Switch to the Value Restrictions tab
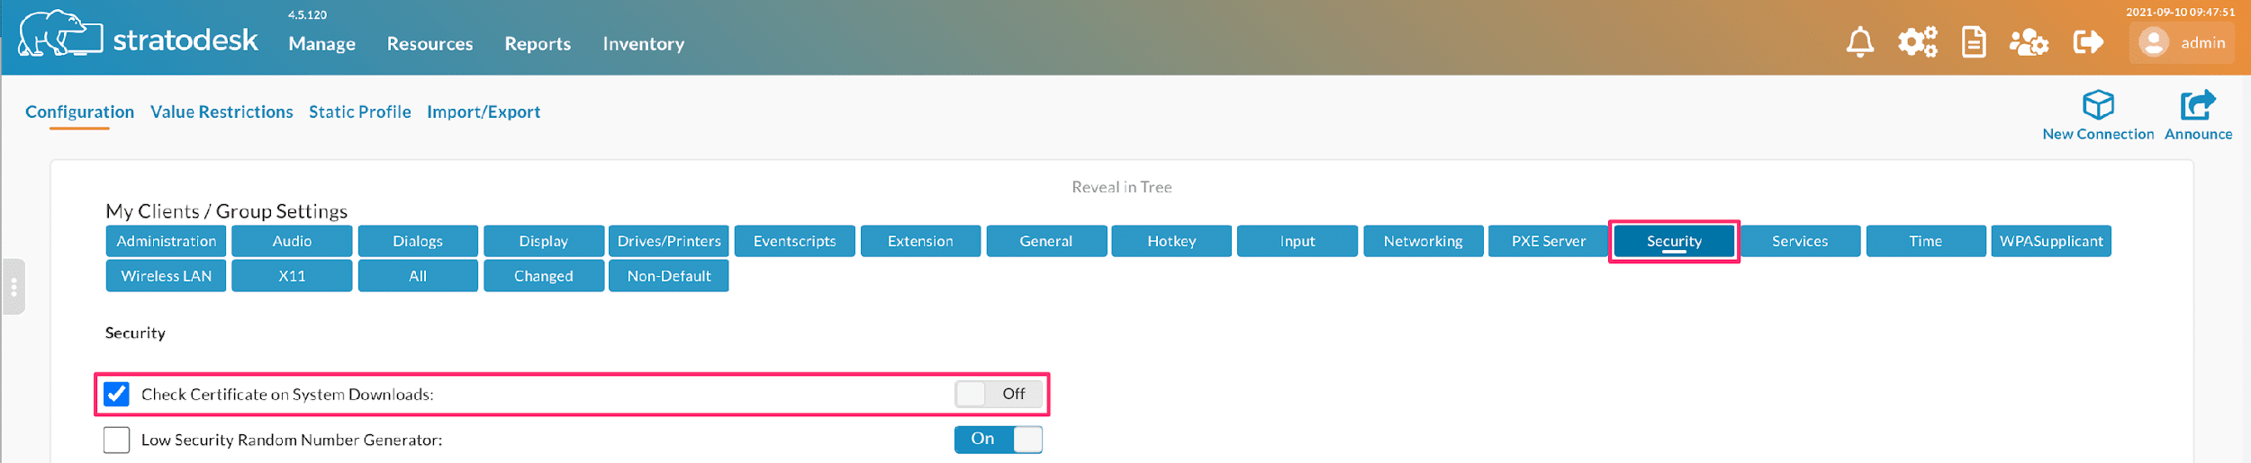The width and height of the screenshot is (2251, 463). click(x=221, y=111)
